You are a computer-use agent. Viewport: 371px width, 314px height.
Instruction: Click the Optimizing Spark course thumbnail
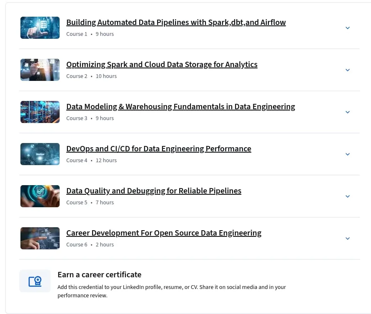pos(40,70)
